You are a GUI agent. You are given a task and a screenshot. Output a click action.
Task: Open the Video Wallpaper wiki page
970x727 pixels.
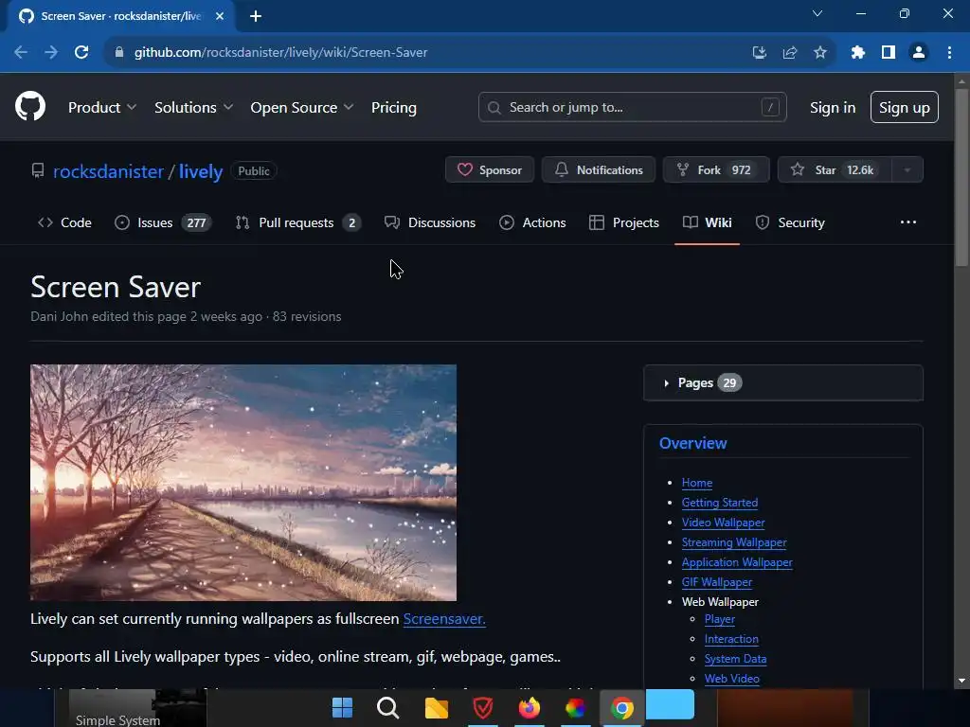(x=723, y=523)
